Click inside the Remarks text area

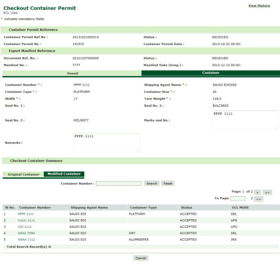(x=107, y=143)
